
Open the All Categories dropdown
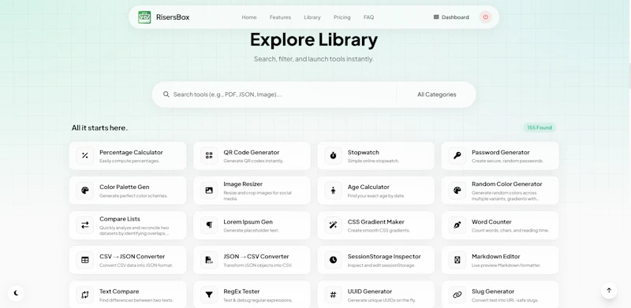pyautogui.click(x=437, y=95)
